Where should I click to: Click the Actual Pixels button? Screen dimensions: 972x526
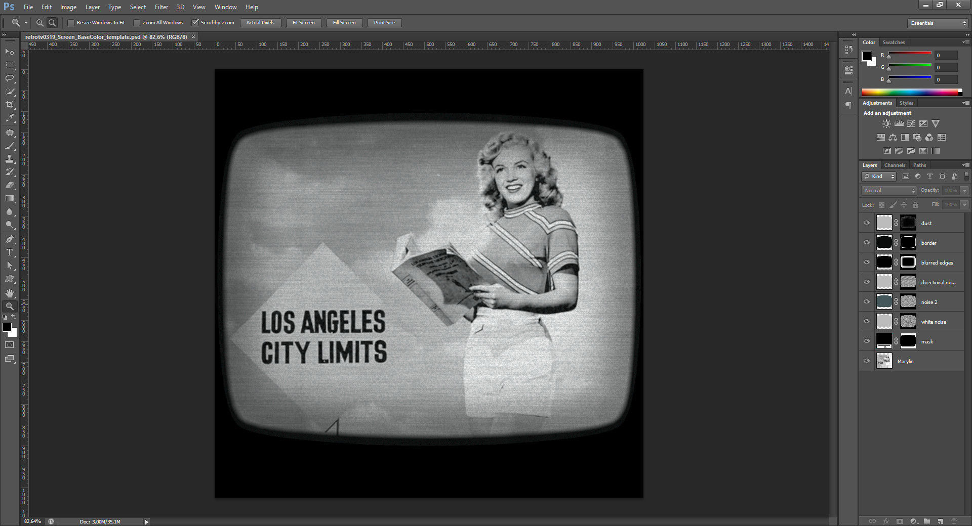click(x=260, y=23)
